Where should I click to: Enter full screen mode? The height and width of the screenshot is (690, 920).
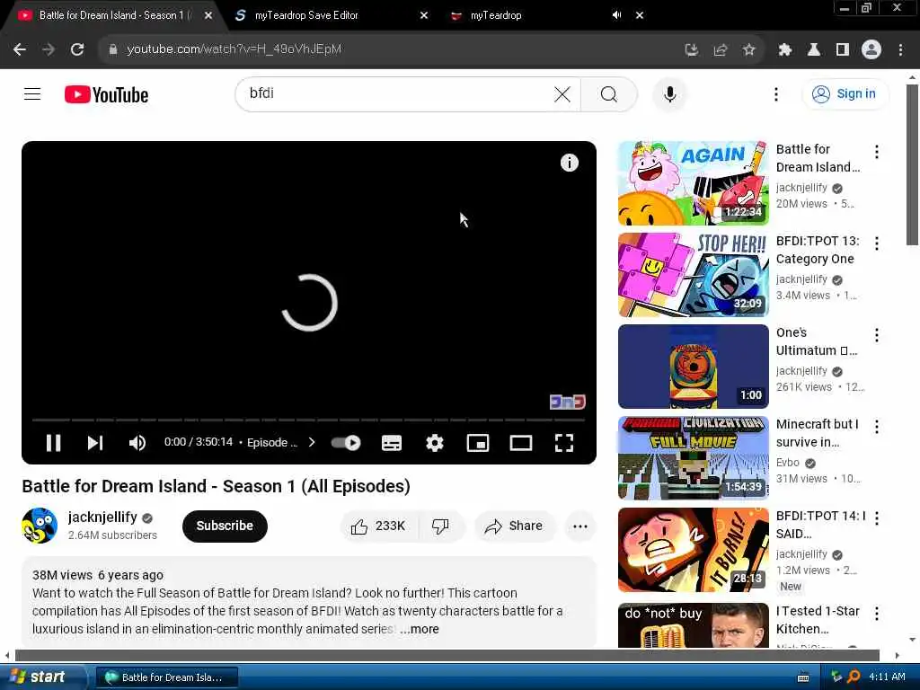[564, 443]
